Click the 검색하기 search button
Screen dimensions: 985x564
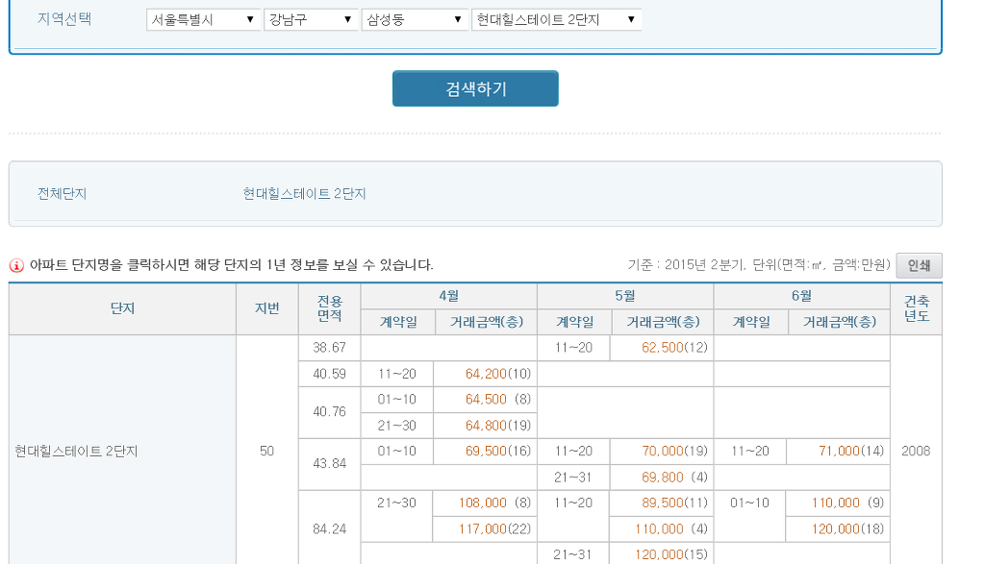tap(475, 88)
